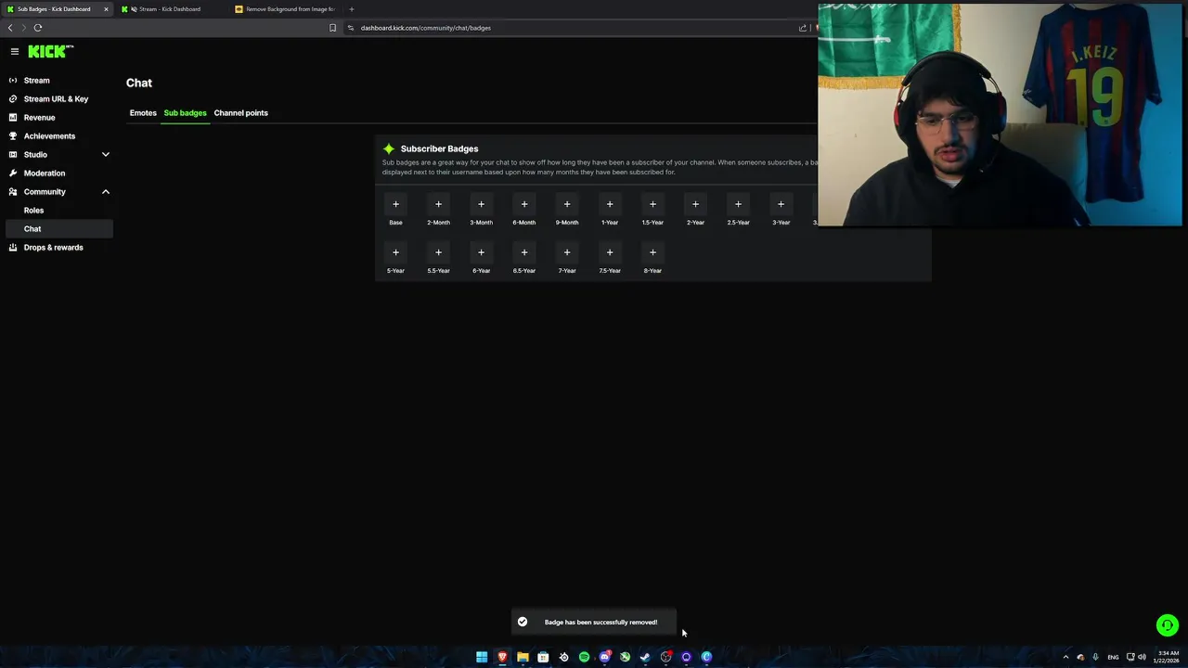Close the Sub Badges browser tab
Image resolution: width=1188 pixels, height=668 pixels.
[106, 9]
